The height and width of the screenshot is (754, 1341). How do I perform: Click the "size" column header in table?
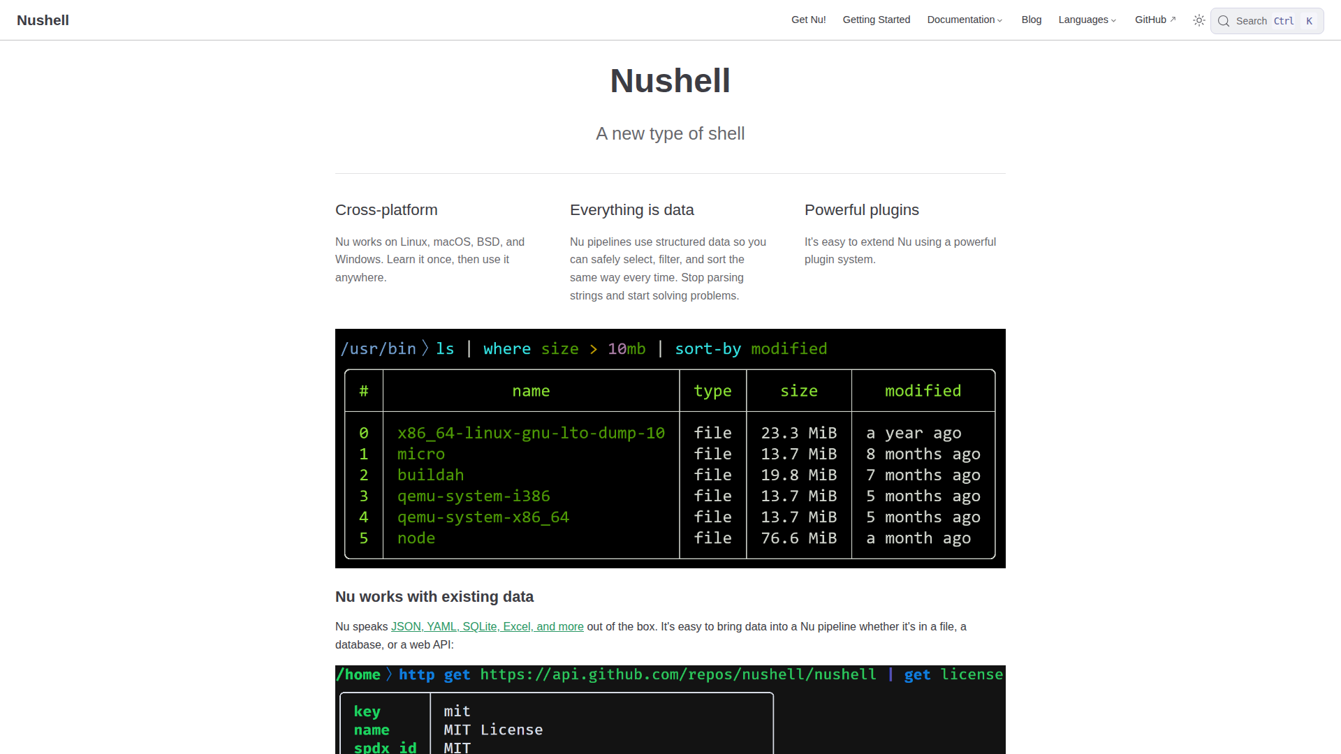click(799, 391)
